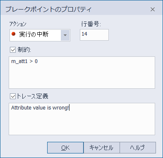Click the 行番号: label

[91, 24]
